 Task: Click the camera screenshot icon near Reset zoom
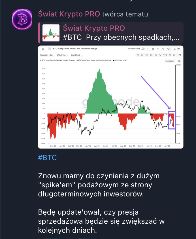click(179, 61)
